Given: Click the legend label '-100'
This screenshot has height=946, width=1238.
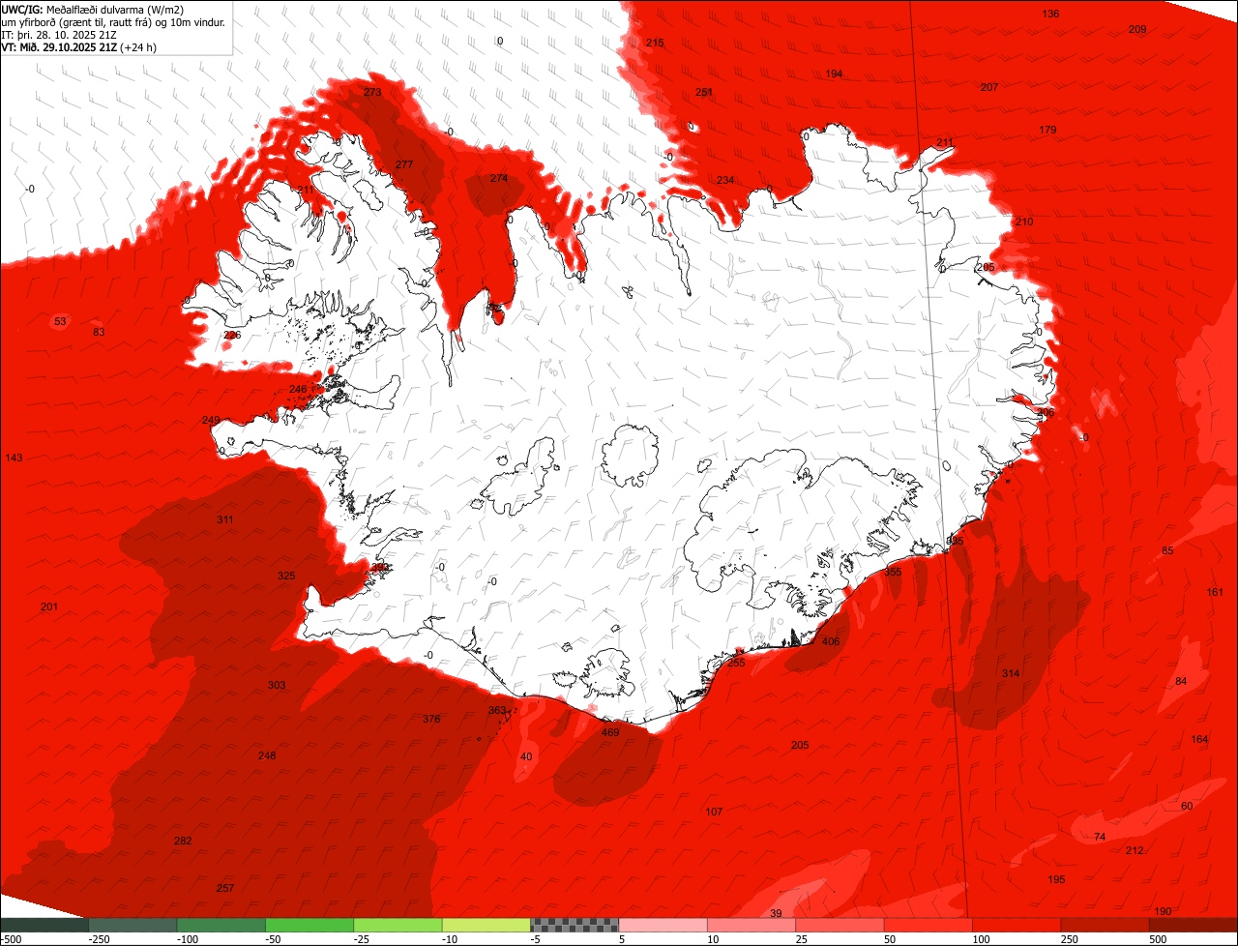Looking at the screenshot, I should (187, 939).
